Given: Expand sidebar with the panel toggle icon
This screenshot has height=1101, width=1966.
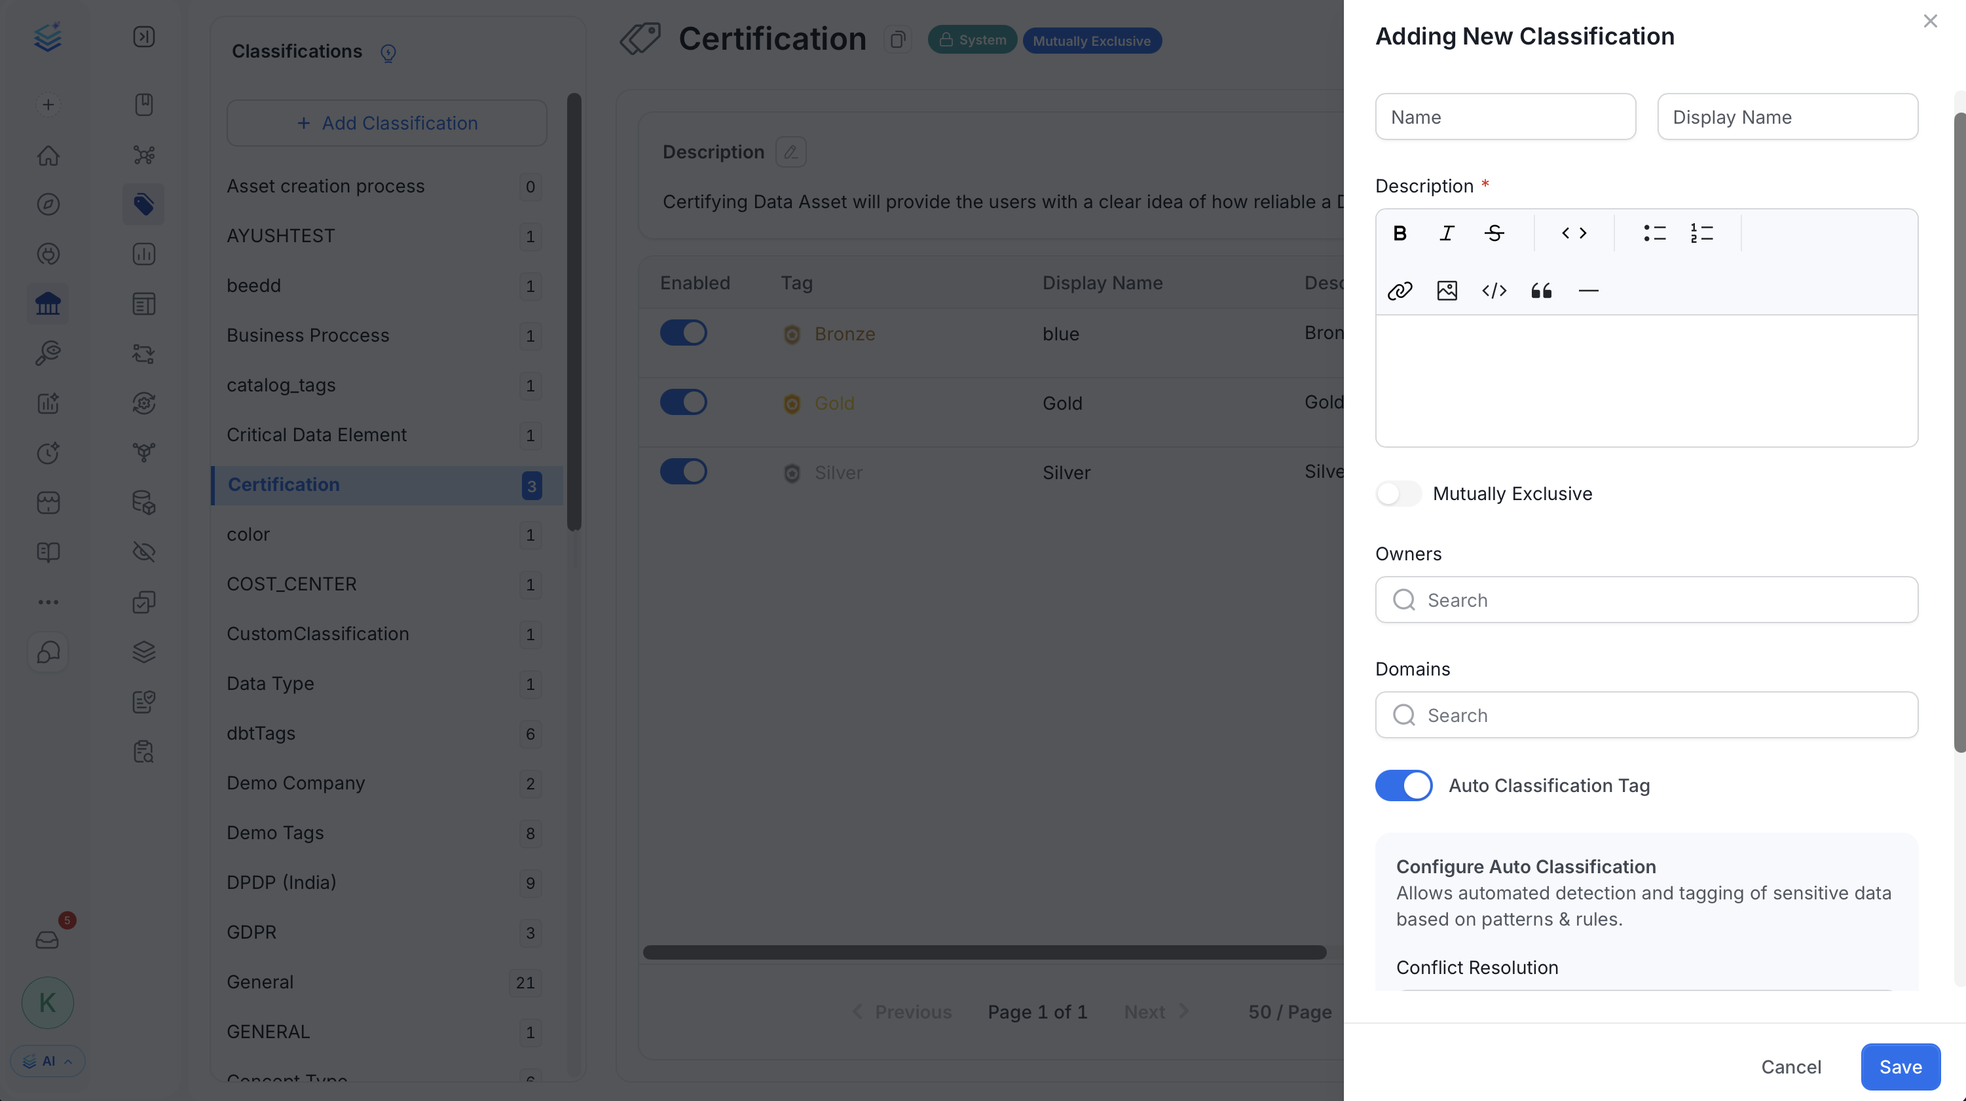Looking at the screenshot, I should pos(143,37).
